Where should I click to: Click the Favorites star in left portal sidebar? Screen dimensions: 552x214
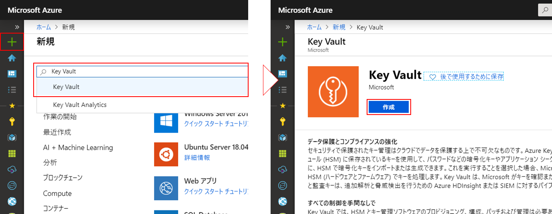click(x=12, y=106)
